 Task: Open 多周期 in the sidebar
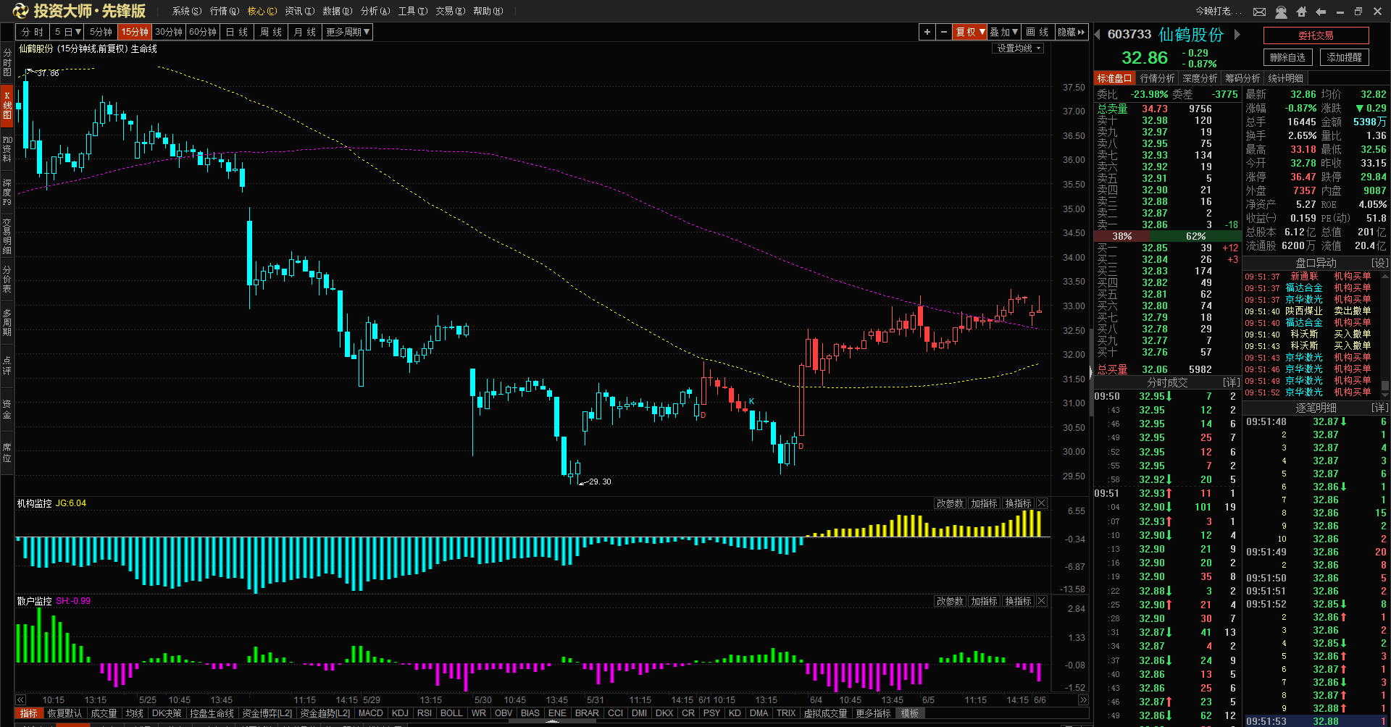click(x=7, y=323)
